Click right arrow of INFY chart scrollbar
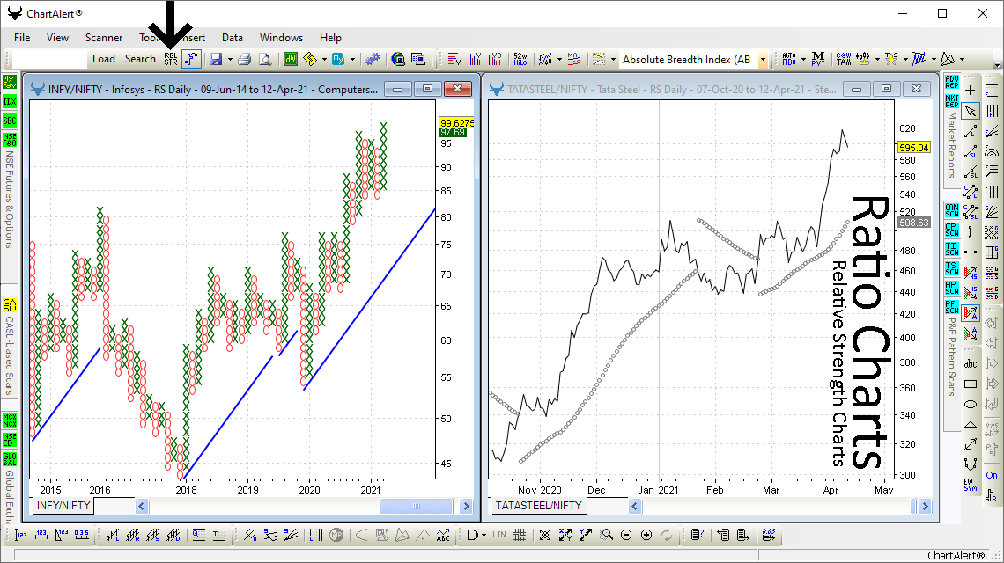The height and width of the screenshot is (563, 1004). pos(466,506)
